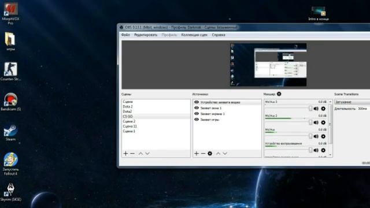The image size is (370, 208).
Task: Launch Skyrim (SKSE) desktop shortcut
Action: [x=10, y=192]
